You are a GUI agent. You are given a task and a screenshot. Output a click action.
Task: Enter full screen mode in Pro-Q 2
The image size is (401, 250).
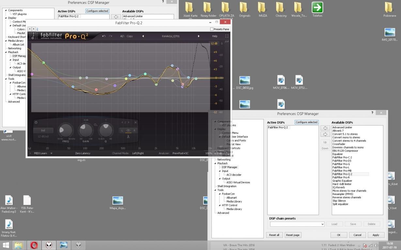(227, 36)
